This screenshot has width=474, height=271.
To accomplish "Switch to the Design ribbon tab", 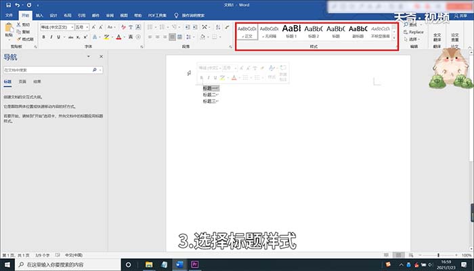I will pyautogui.click(x=53, y=15).
